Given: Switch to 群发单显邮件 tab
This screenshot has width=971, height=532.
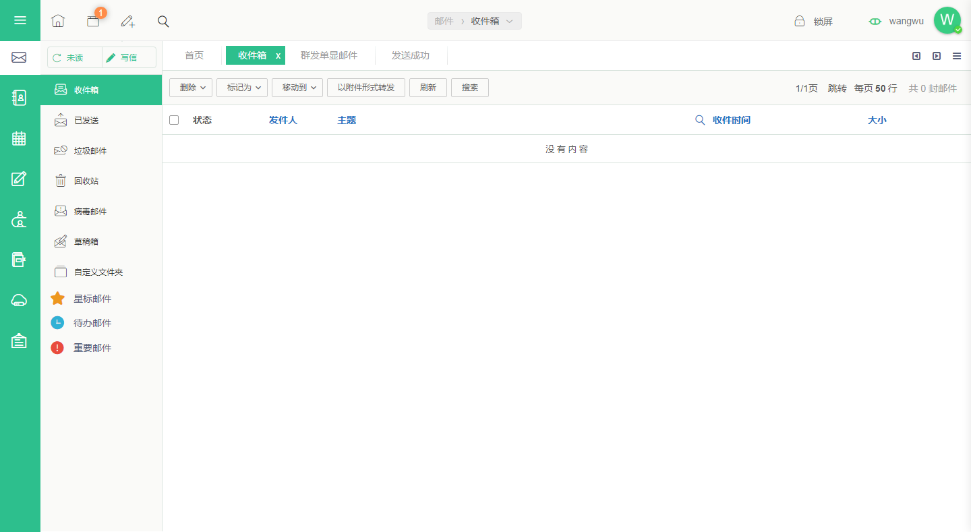Looking at the screenshot, I should 329,55.
